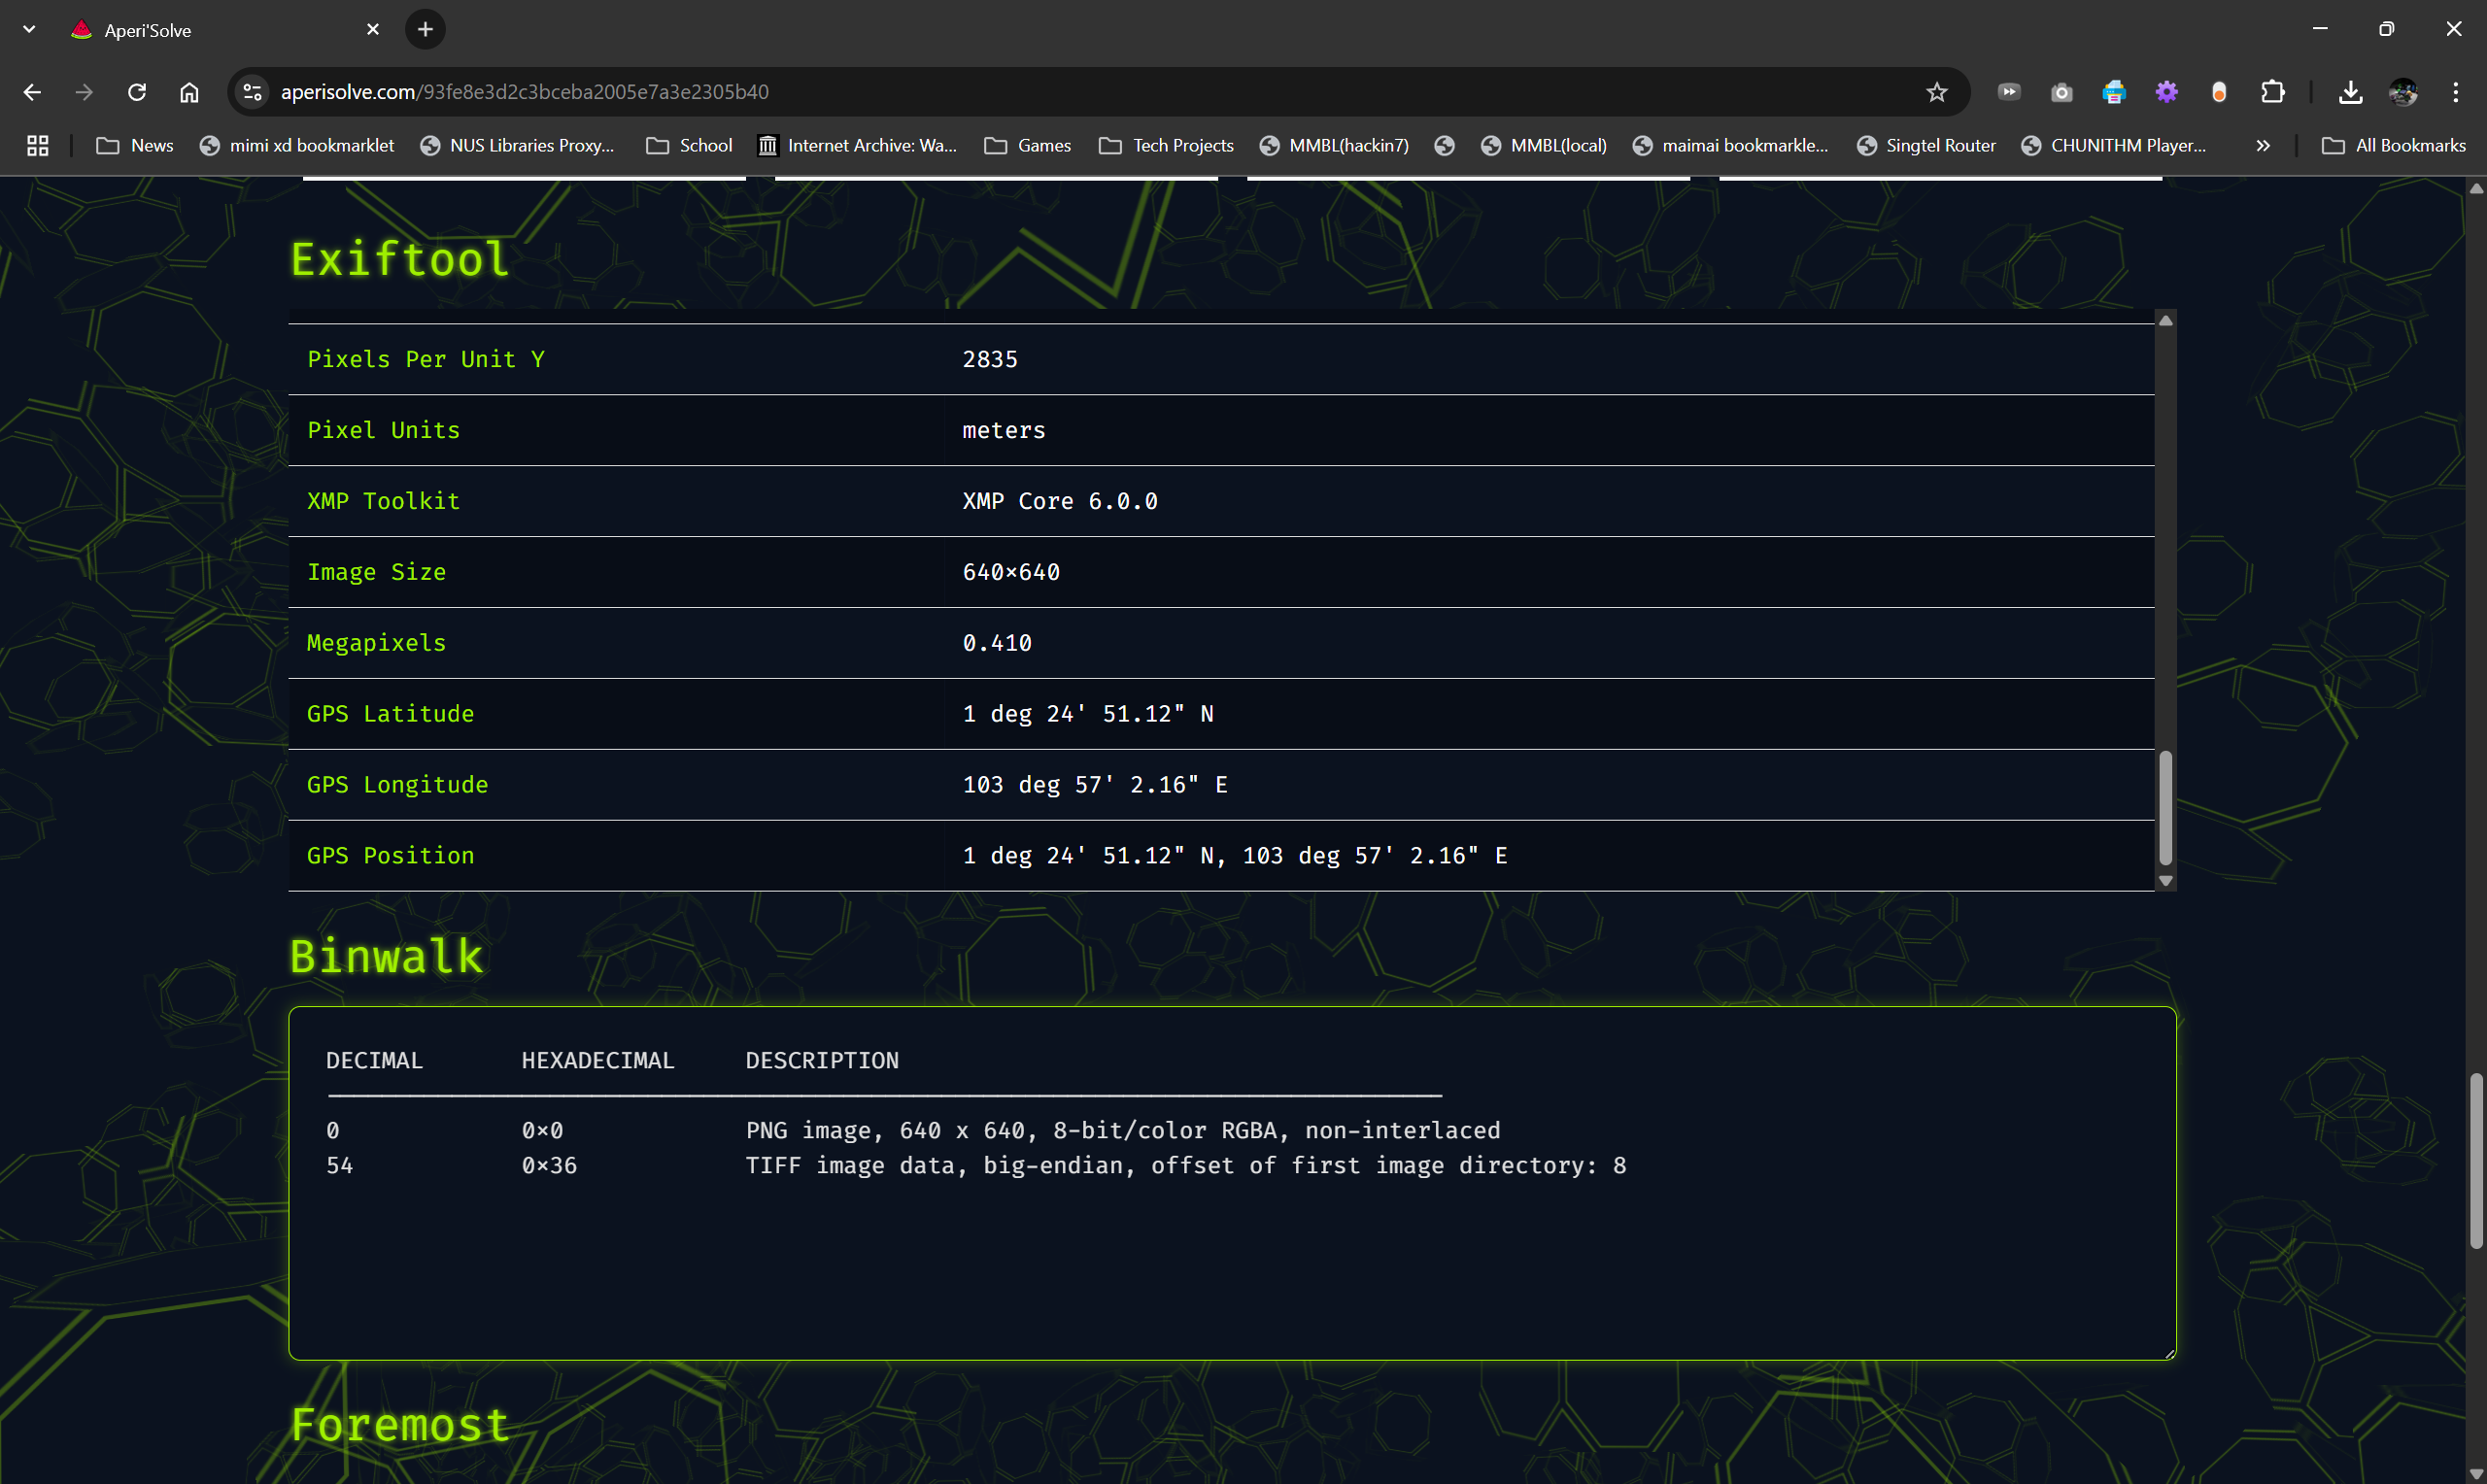Open the Tech Projects bookmark folder
Viewport: 2487px width, 1484px height.
(x=1166, y=146)
